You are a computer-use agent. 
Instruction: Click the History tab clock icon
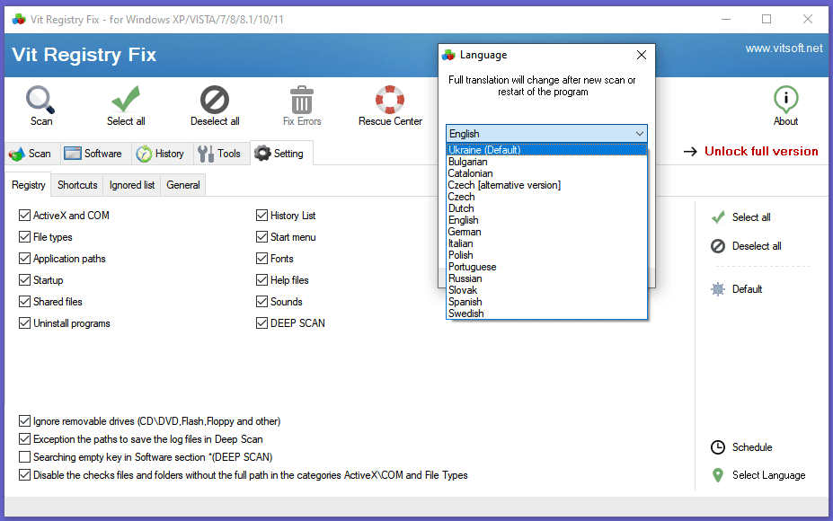pos(144,154)
